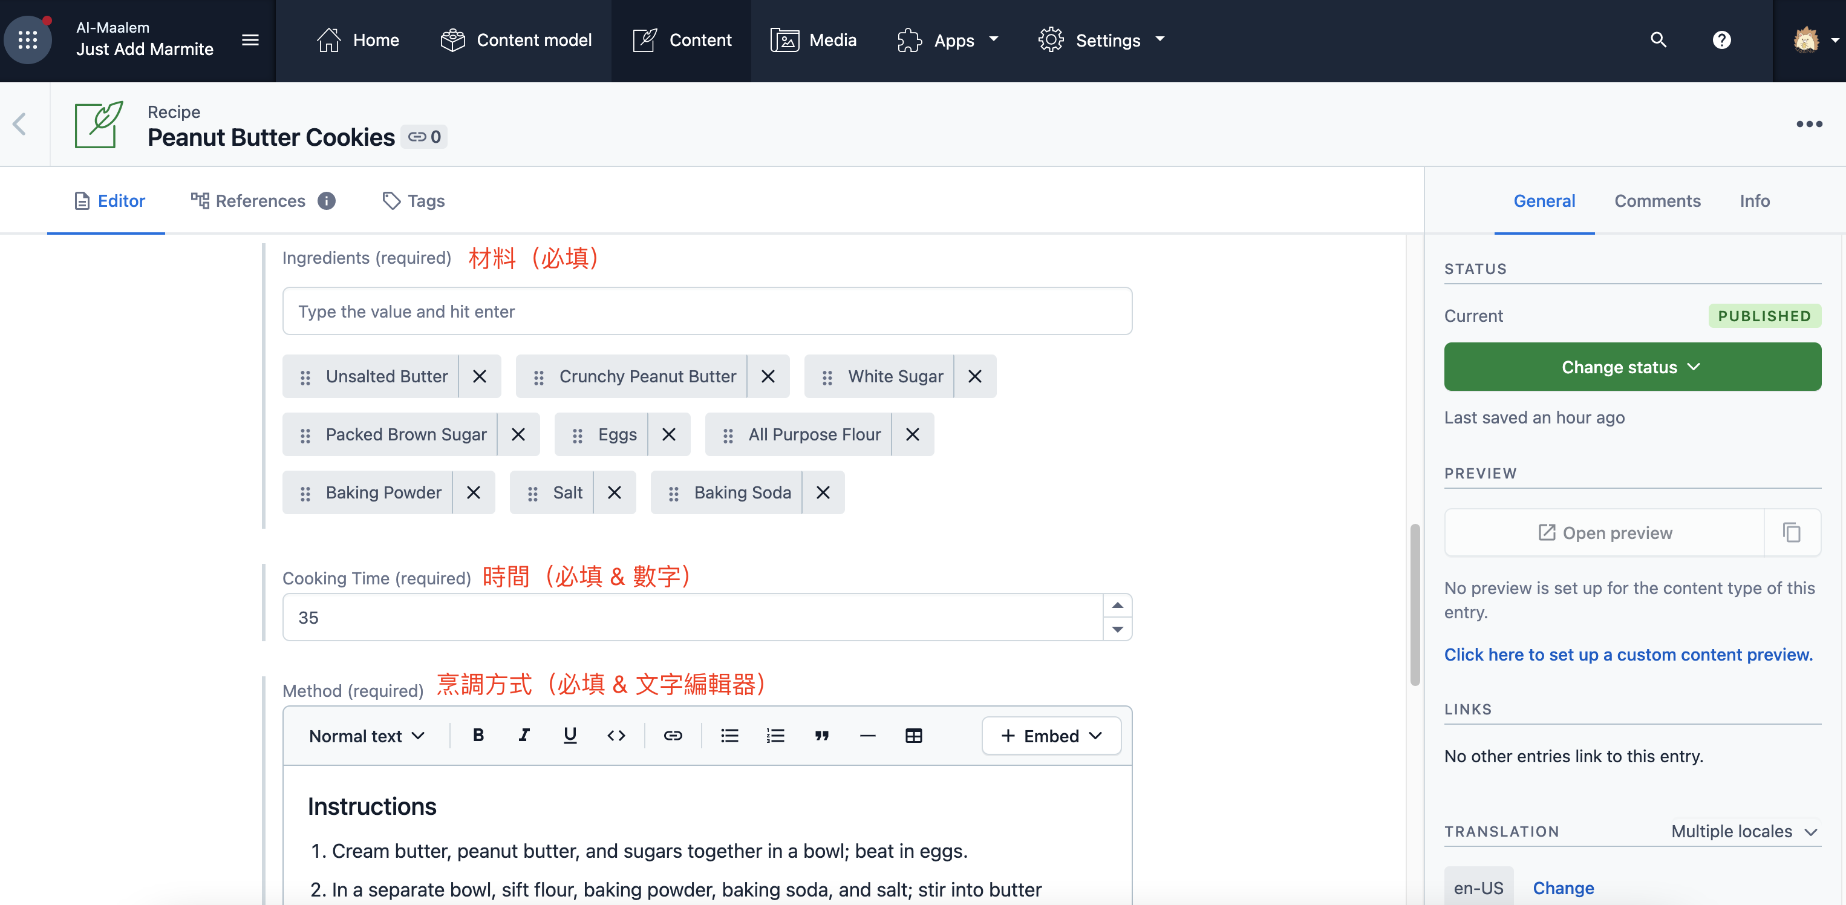Go back with the left chevron
1846x905 pixels.
click(19, 124)
